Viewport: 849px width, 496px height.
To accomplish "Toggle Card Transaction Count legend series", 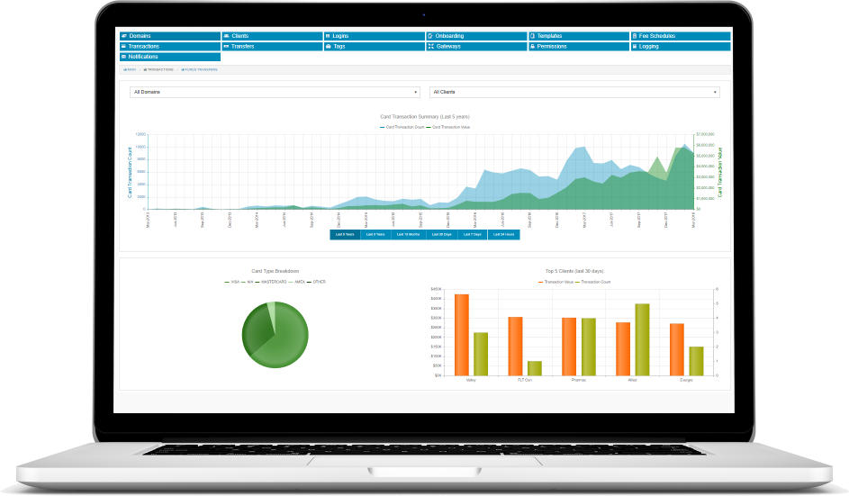I will point(402,127).
